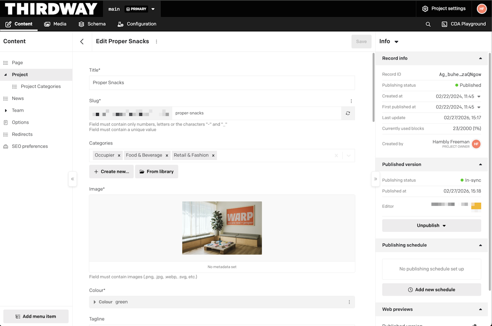Switch to the Schema tab

[x=92, y=24]
